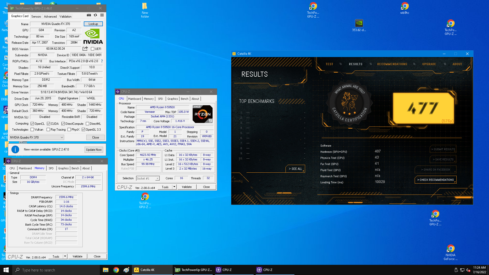The width and height of the screenshot is (489, 275).
Task: Toggle the DirectML checkbox
Action: (87, 124)
